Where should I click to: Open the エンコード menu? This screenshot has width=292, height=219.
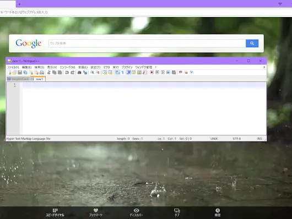pyautogui.click(x=67, y=67)
